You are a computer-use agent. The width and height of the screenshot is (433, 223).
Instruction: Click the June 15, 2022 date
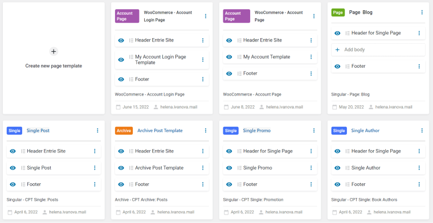point(136,107)
